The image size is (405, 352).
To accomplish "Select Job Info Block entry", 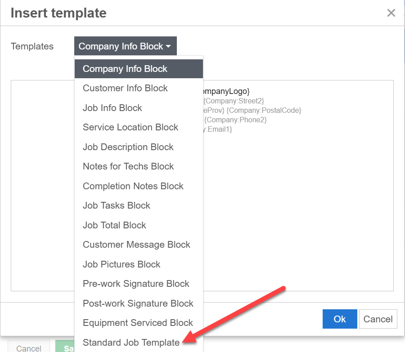I will pos(112,108).
